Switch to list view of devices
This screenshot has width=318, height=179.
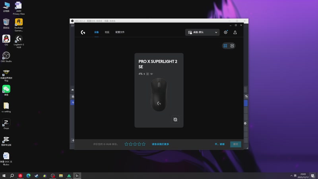point(232,46)
